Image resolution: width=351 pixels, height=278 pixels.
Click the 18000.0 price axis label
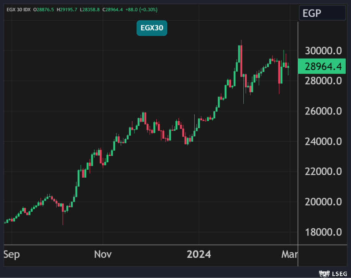click(323, 232)
